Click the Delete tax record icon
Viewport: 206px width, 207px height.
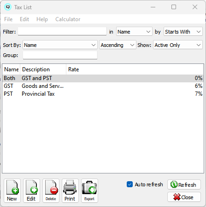pyautogui.click(x=51, y=190)
